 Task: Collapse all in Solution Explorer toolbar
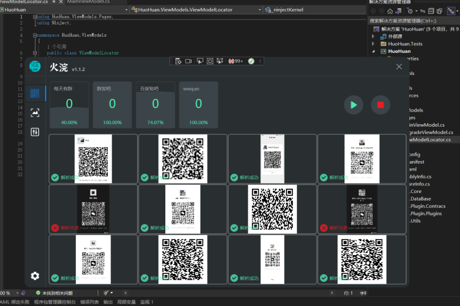[x=431, y=11]
